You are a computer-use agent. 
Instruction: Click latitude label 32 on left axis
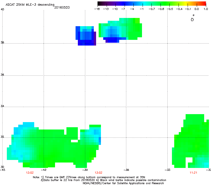pos(2,137)
